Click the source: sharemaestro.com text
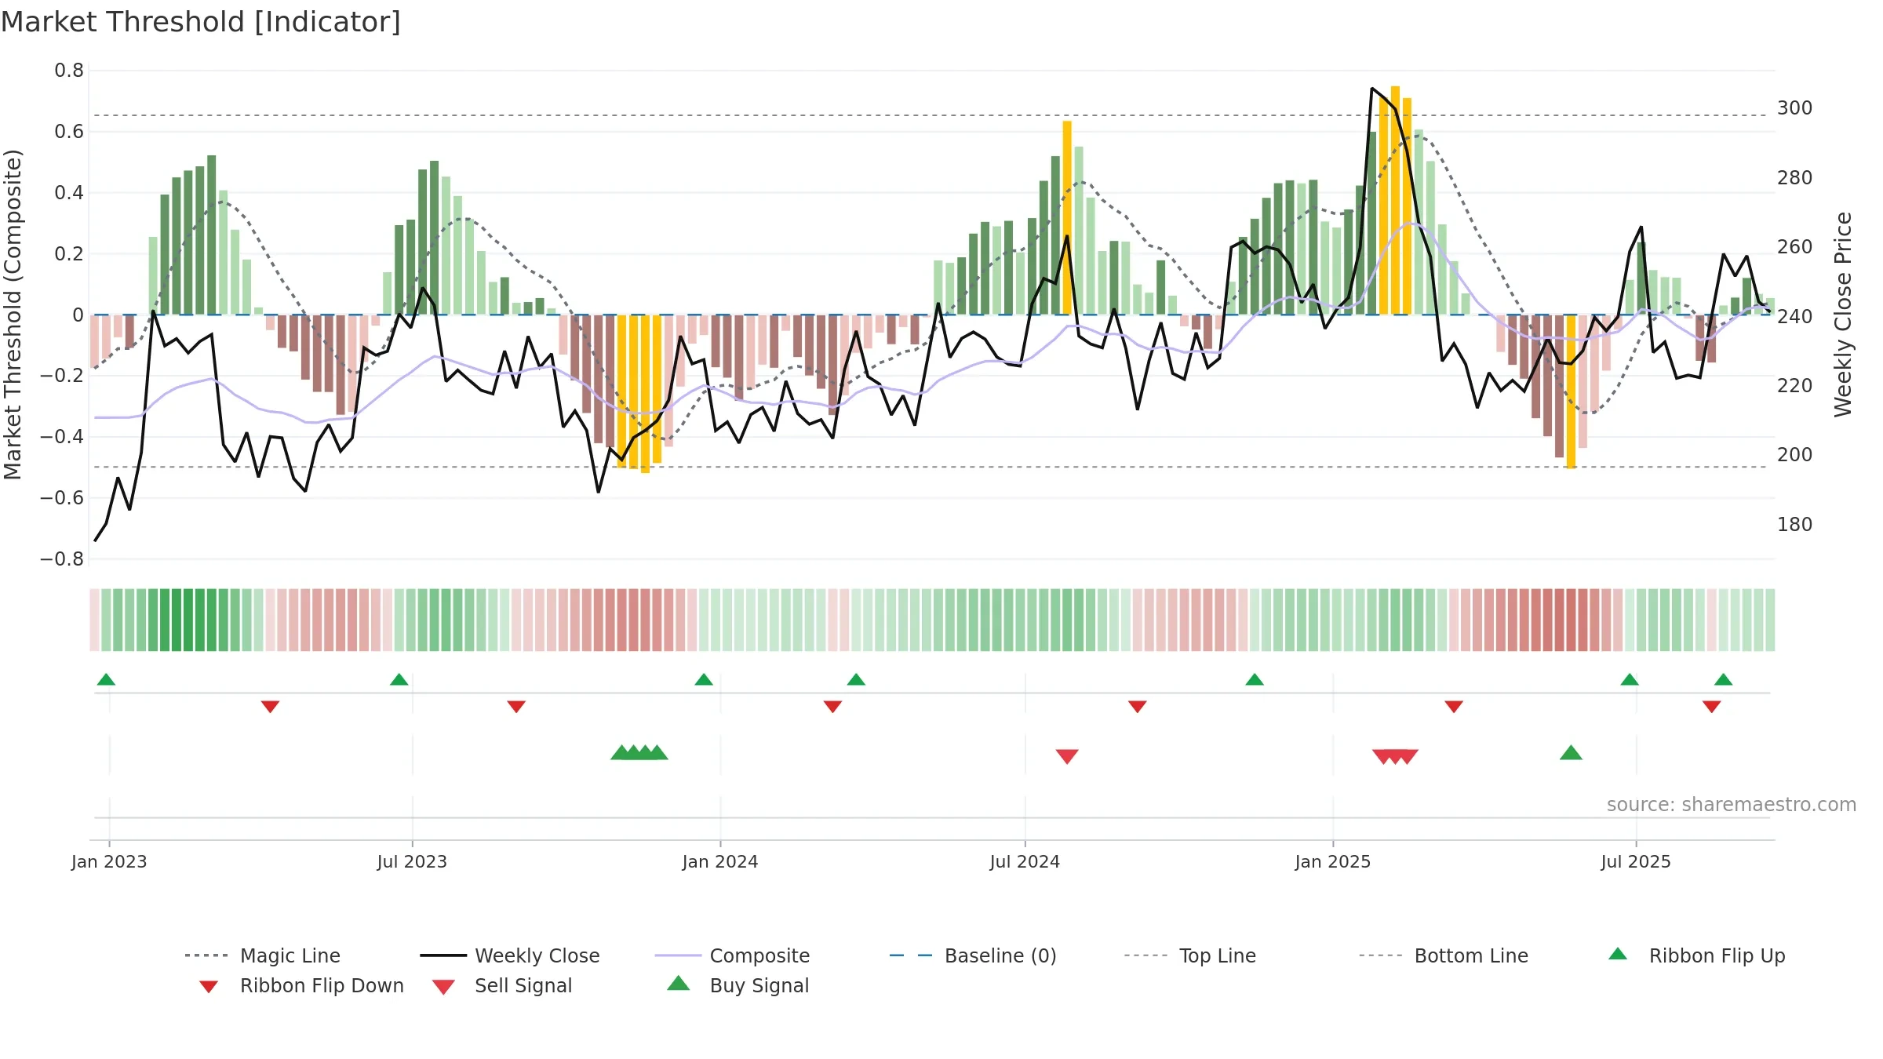 click(x=1732, y=805)
